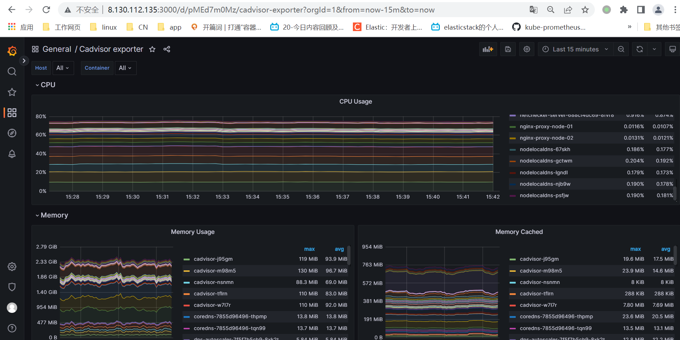Cycle the TV view mode

click(x=672, y=49)
